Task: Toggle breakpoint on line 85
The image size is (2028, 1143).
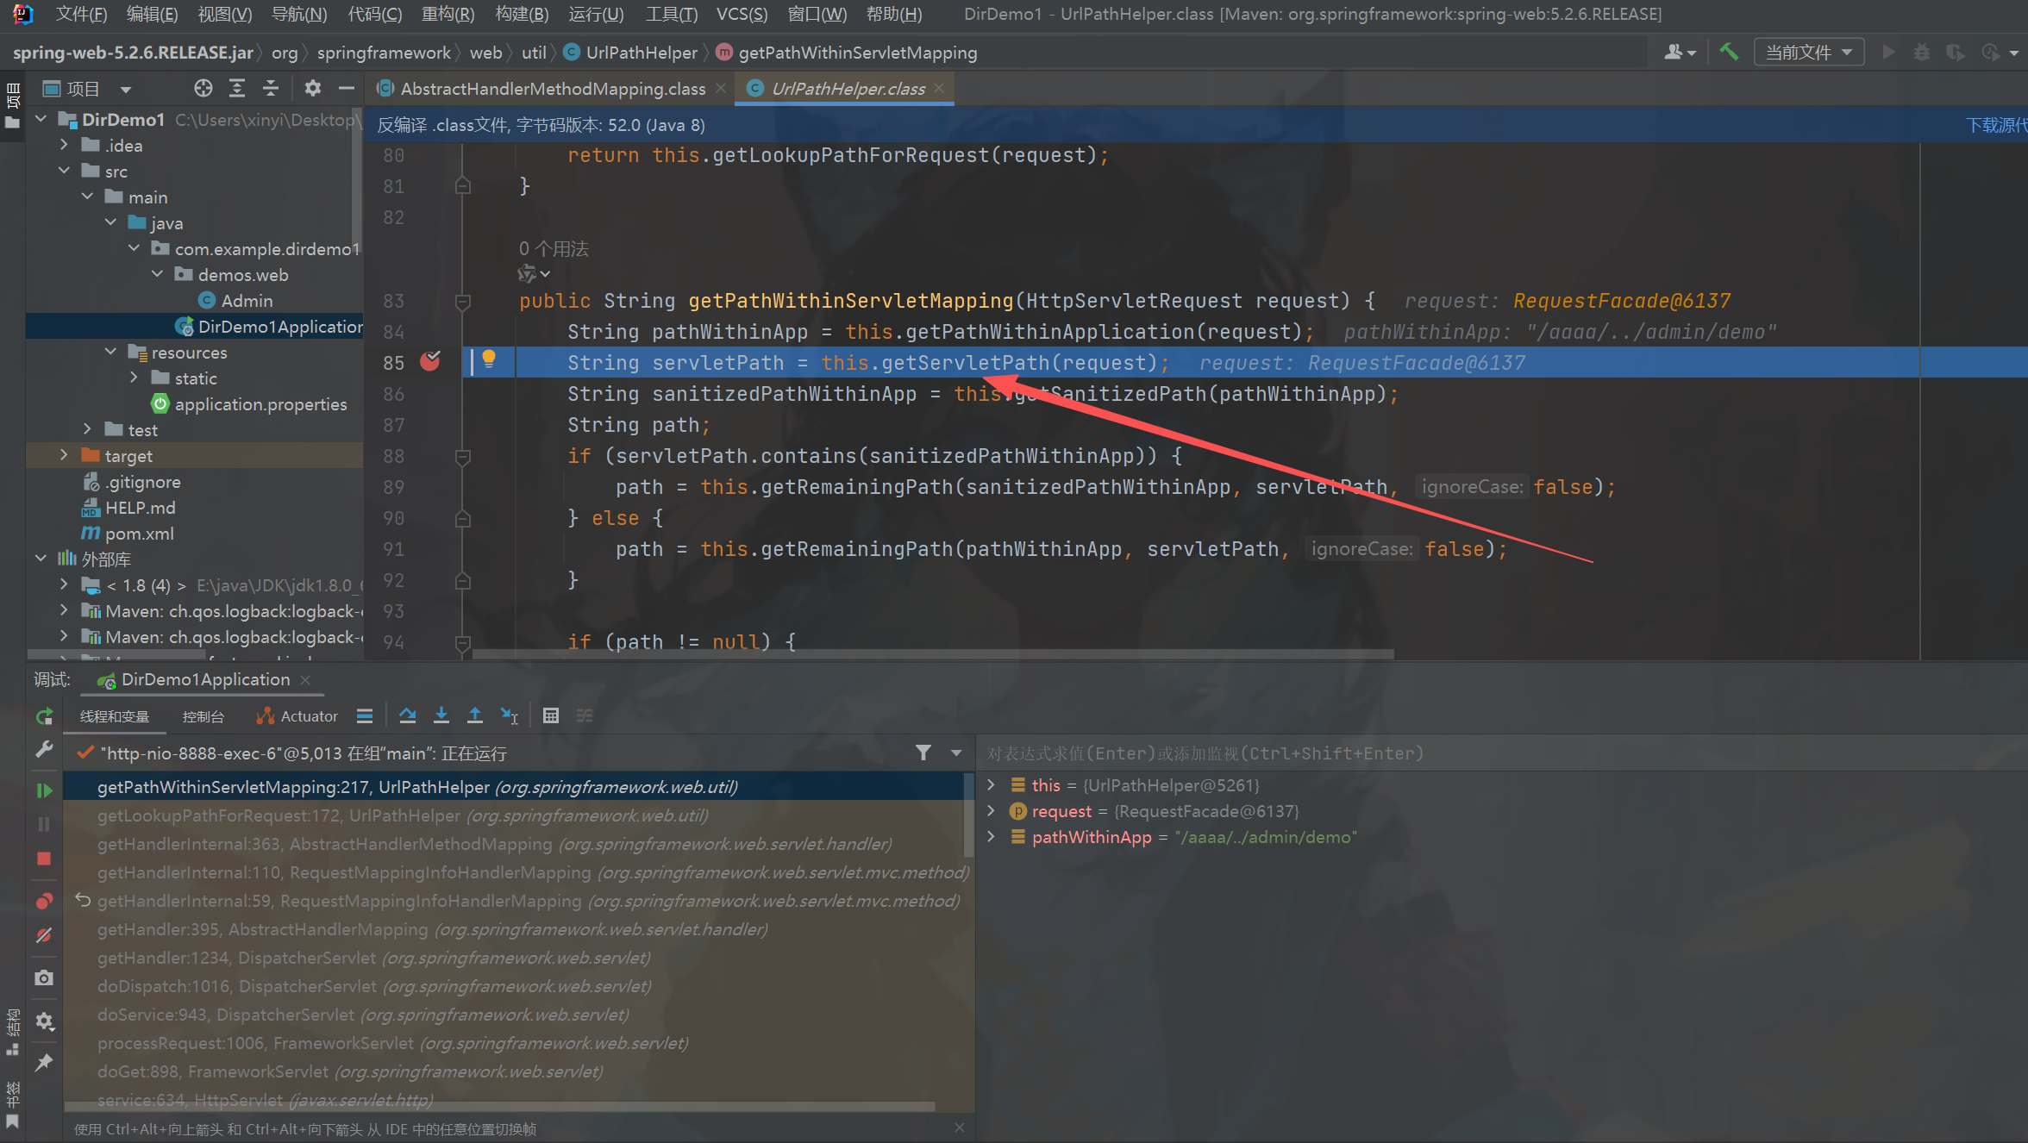Action: pyautogui.click(x=429, y=362)
